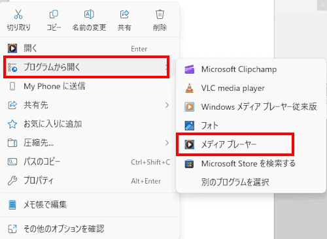Click the フォト app icon
327x239 pixels.
[x=190, y=125]
